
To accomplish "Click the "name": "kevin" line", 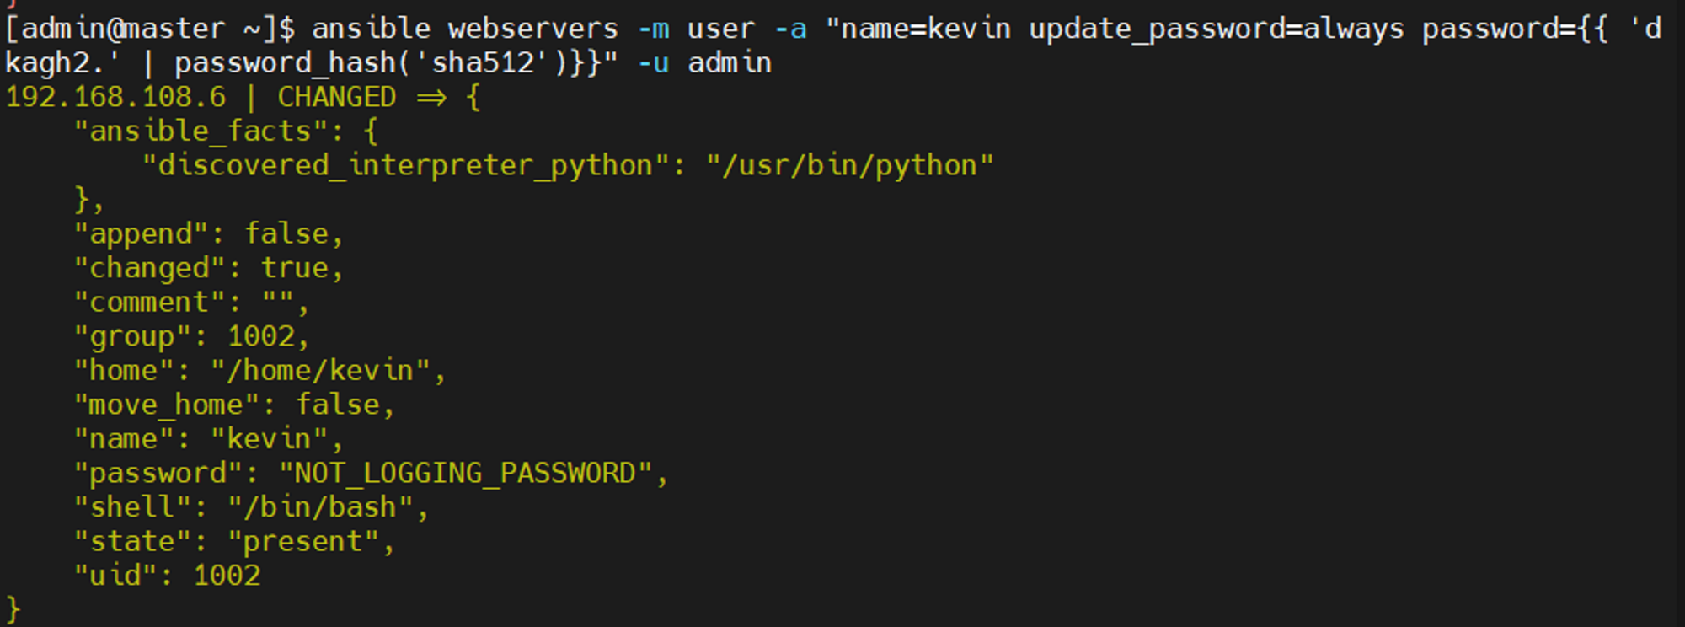I will tap(209, 439).
